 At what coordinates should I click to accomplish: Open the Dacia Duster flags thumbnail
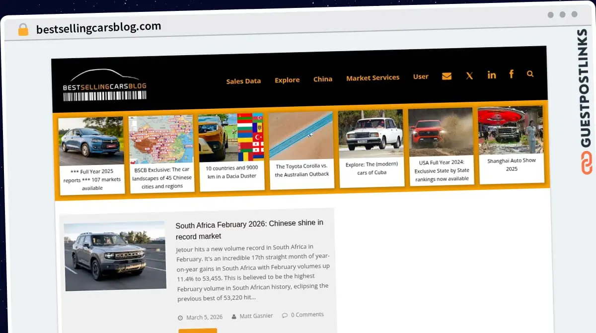[231, 137]
